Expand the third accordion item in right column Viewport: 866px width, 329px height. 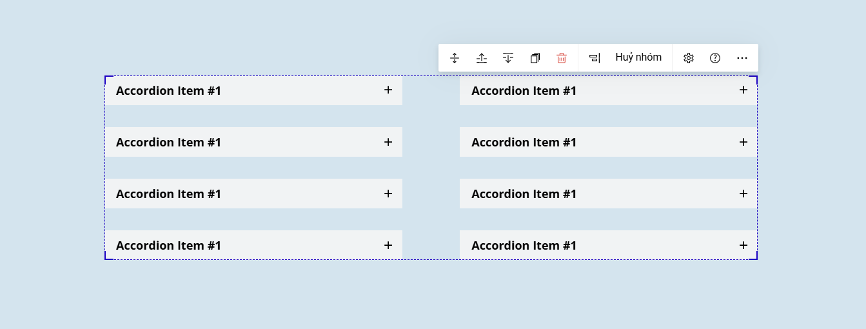pos(608,194)
